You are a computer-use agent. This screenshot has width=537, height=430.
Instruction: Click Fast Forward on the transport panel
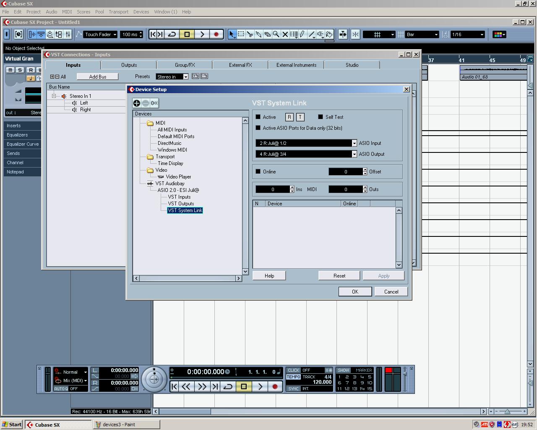click(202, 386)
